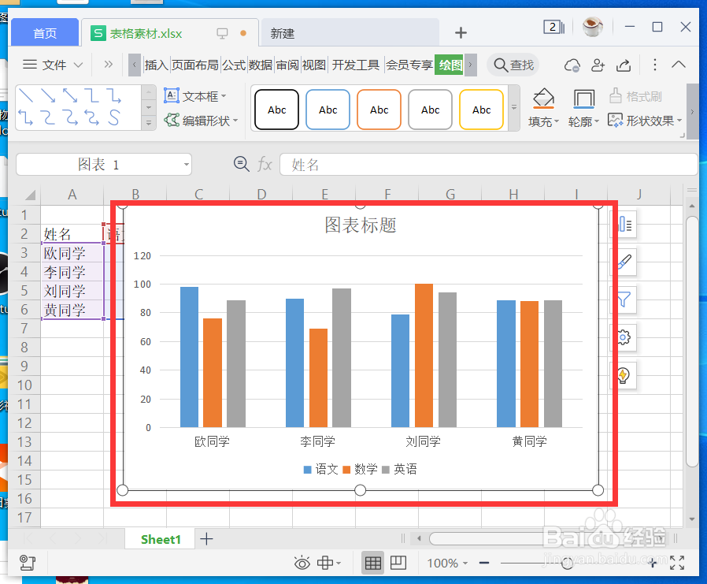Open the chart settings gear icon

pyautogui.click(x=624, y=337)
